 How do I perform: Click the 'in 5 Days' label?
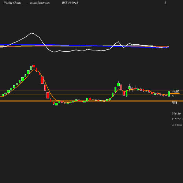pos(177,125)
